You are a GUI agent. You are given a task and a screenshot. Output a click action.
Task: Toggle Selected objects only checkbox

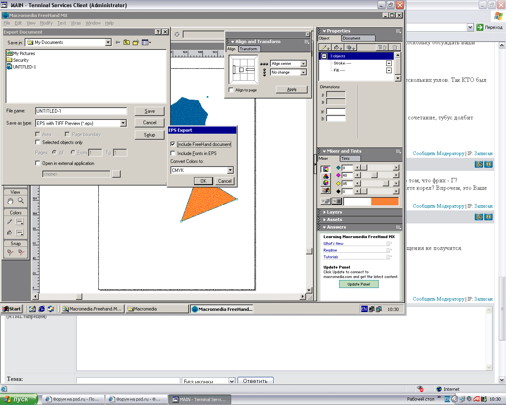tap(38, 142)
